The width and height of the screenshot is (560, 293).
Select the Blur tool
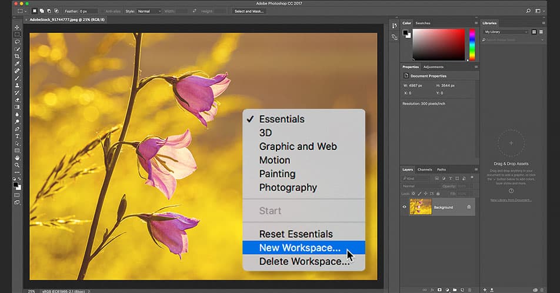pos(17,114)
